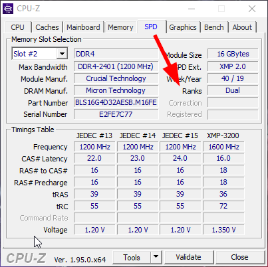This screenshot has height=267, width=268.
Task: Switch to the Caches tab
Action: 47,27
